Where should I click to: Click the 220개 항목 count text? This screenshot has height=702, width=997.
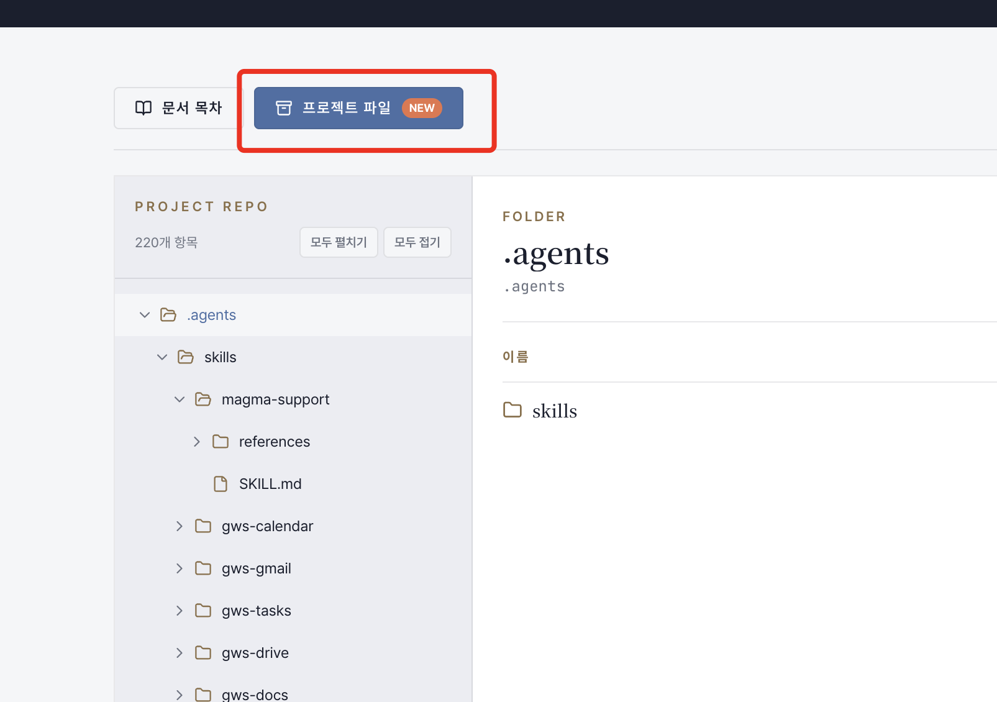coord(166,242)
